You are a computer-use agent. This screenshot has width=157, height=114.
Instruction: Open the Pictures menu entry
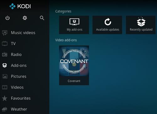coord(19,76)
